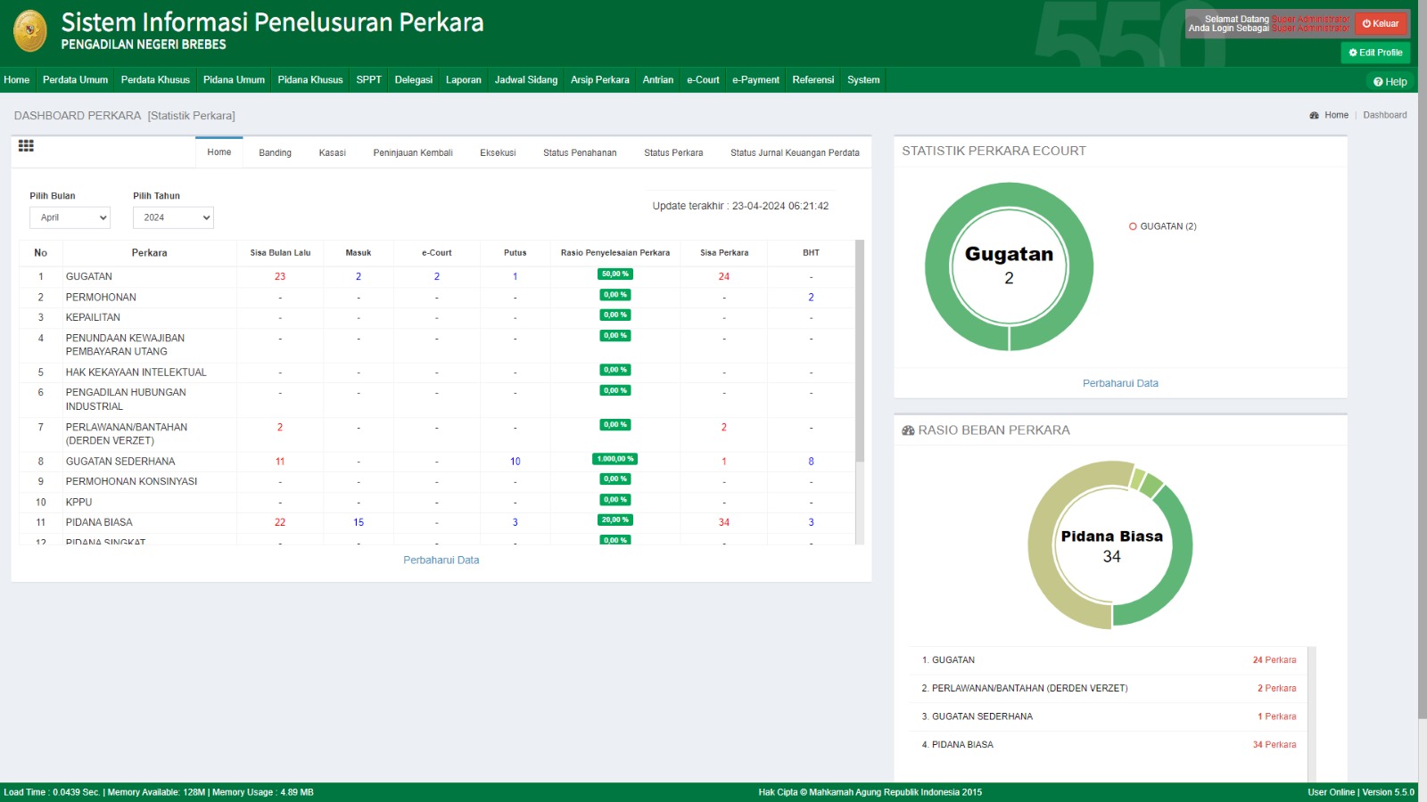The width and height of the screenshot is (1427, 802).
Task: Click Perbaharui Data below the table
Action: (x=441, y=561)
